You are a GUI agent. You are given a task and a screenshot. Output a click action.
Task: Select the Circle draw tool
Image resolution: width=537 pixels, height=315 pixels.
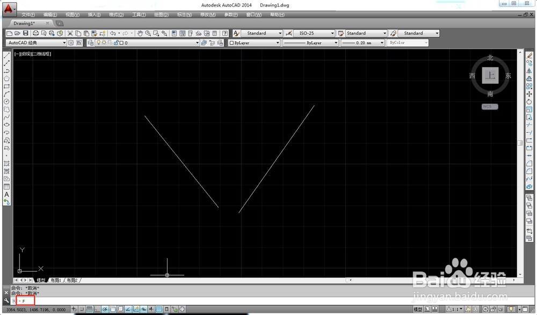tap(6, 101)
